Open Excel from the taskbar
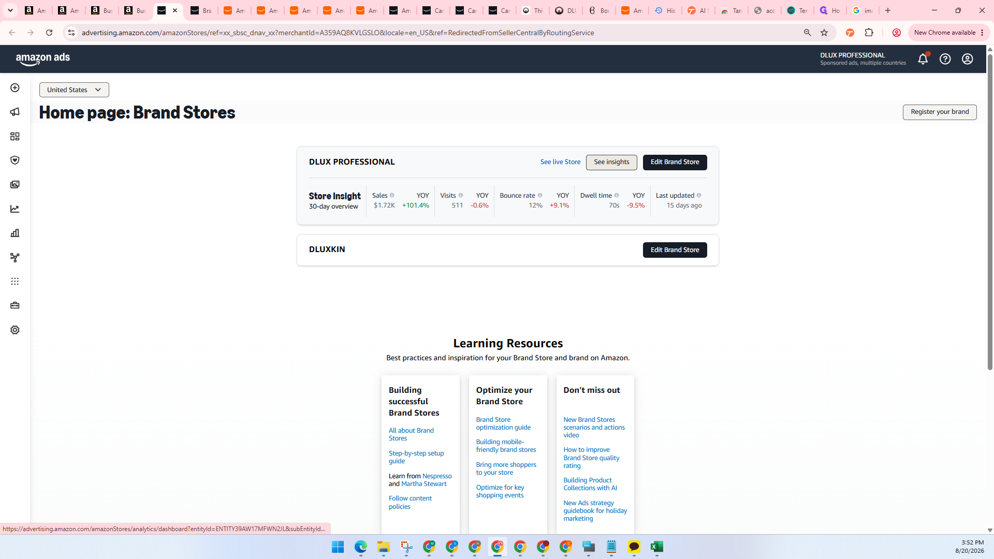 657,547
